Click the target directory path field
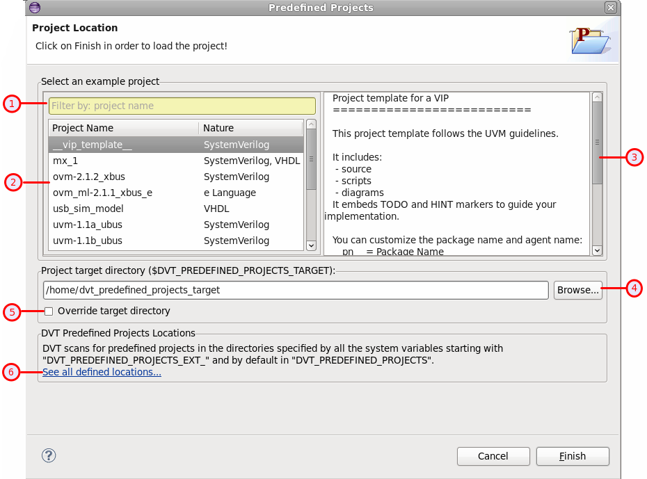Image resolution: width=647 pixels, height=479 pixels. [x=296, y=291]
